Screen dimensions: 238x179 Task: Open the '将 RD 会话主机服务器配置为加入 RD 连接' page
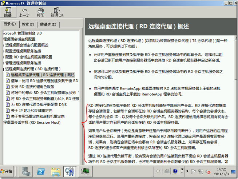(45, 99)
